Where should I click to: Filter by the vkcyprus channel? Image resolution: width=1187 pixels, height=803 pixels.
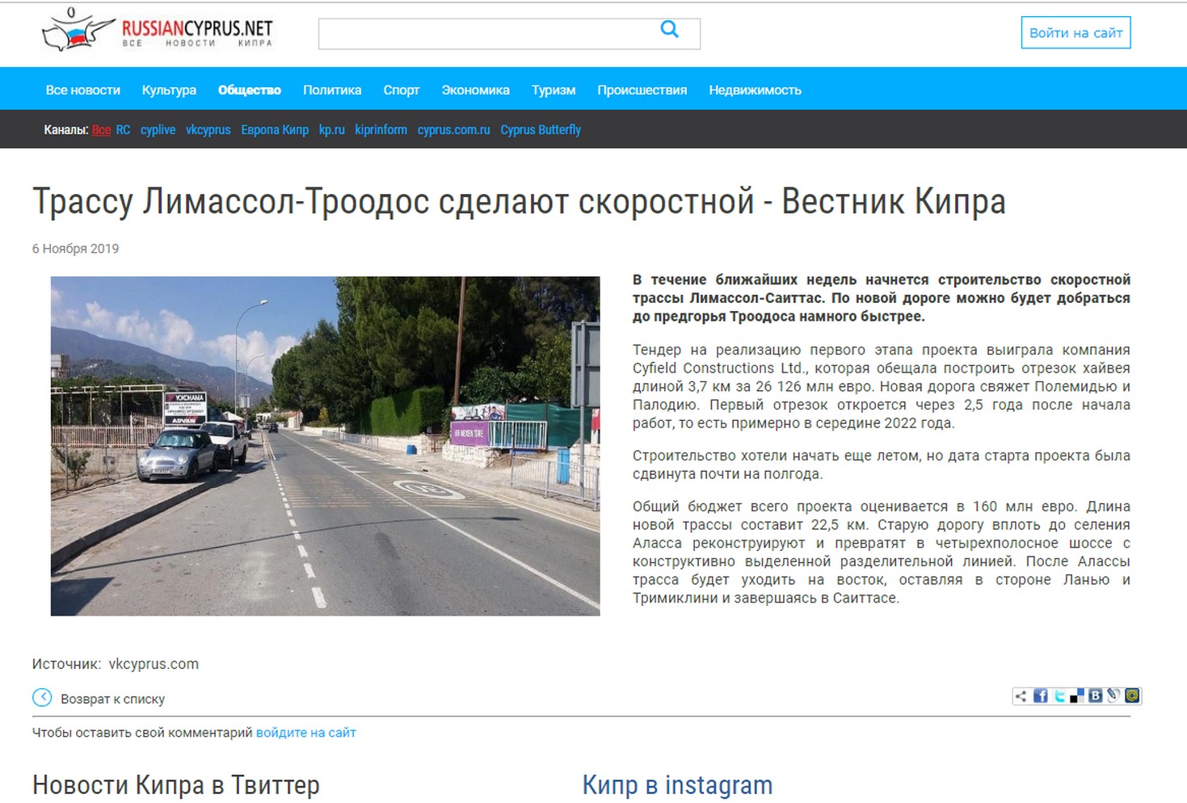(x=208, y=130)
